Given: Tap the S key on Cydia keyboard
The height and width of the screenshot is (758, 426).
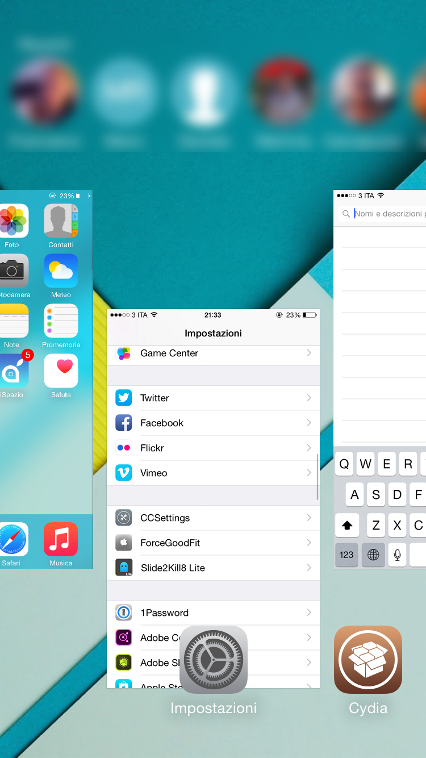Looking at the screenshot, I should 376,495.
